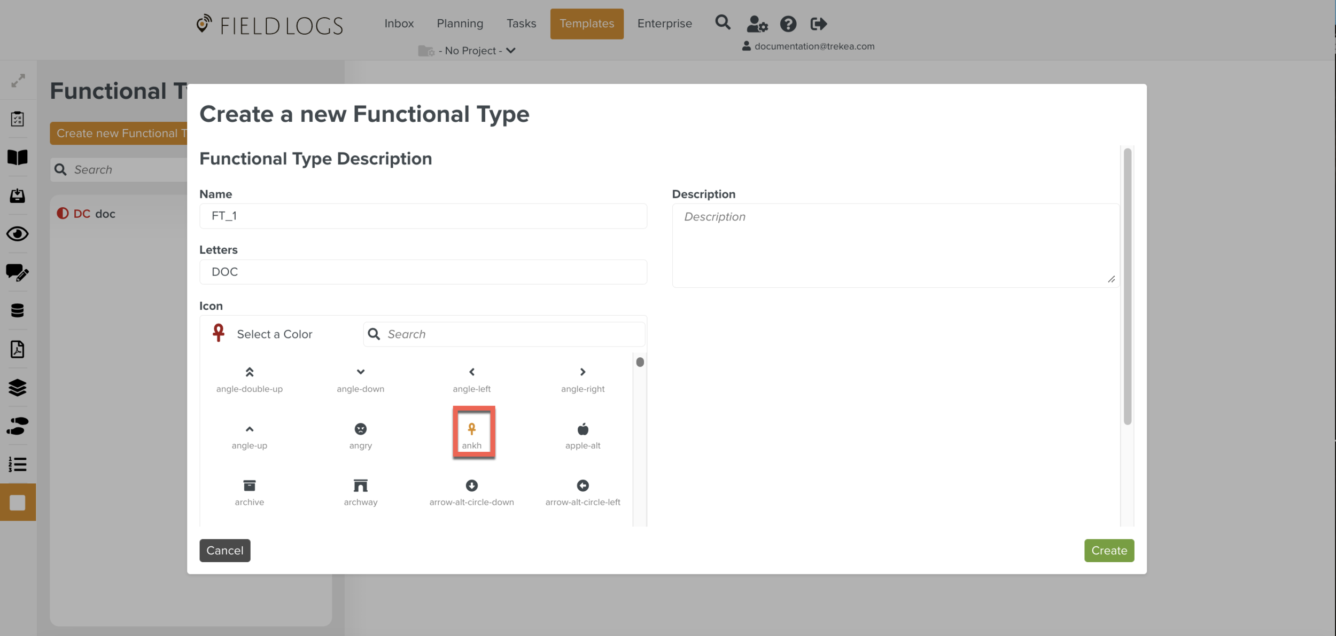
Task: Click the logout icon in header
Action: click(x=818, y=23)
